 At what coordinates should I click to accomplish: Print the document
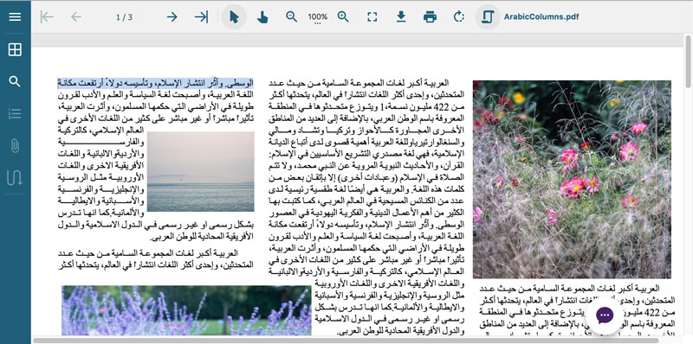click(430, 17)
